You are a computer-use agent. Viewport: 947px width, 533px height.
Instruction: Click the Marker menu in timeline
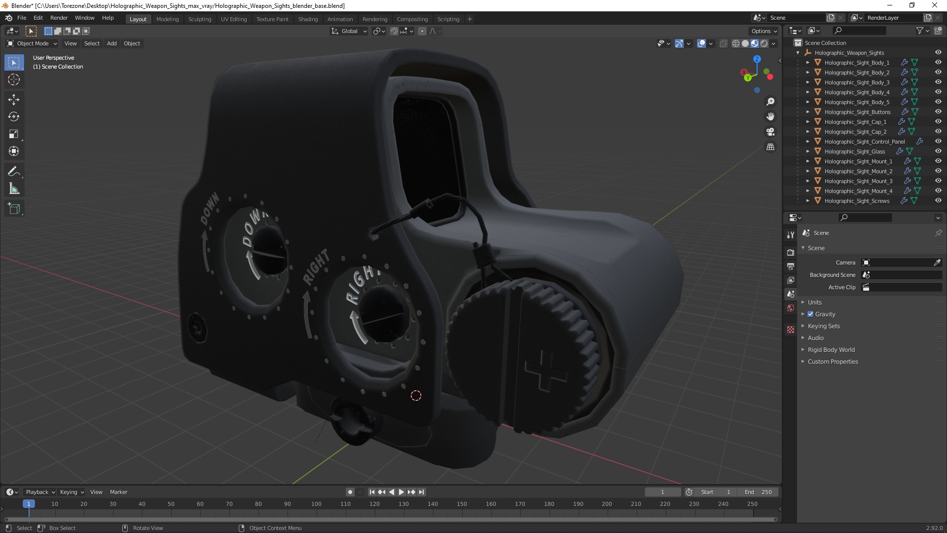click(118, 492)
